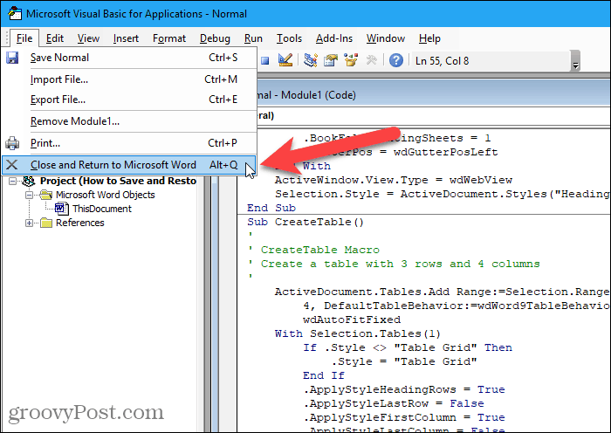Click the .ApplyStyleHeadingRows = True line
The image size is (611, 433).
coord(403,389)
